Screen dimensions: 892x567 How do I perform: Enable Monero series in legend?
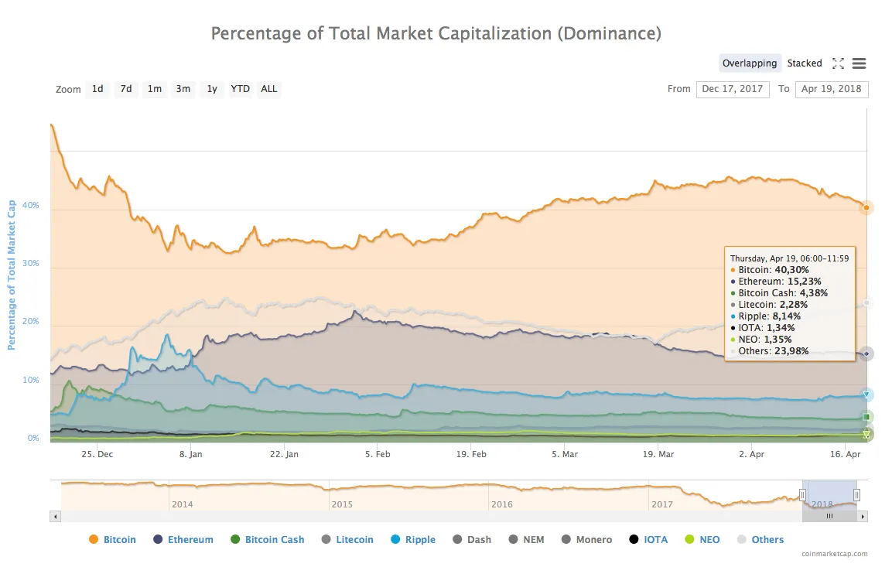(x=586, y=539)
